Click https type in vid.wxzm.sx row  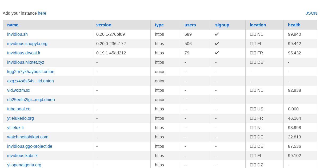tap(159, 90)
